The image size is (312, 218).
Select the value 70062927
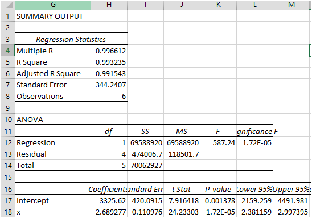(x=145, y=165)
